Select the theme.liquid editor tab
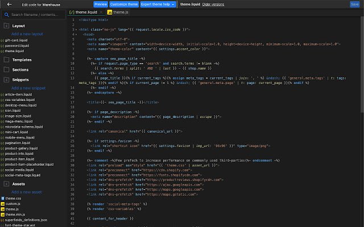The height and width of the screenshot is (227, 364). click(86, 12)
